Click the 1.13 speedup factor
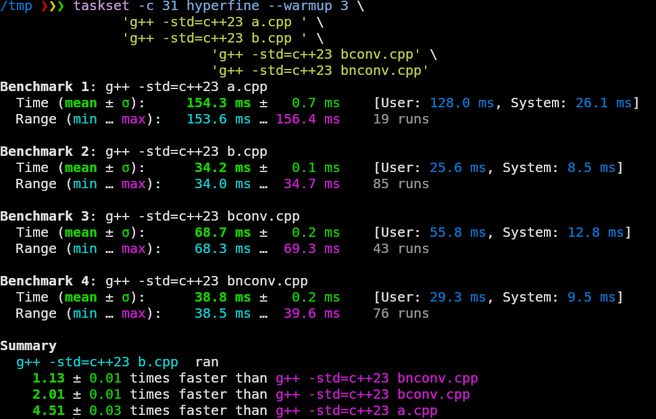Image resolution: width=656 pixels, height=419 pixels. [49, 379]
